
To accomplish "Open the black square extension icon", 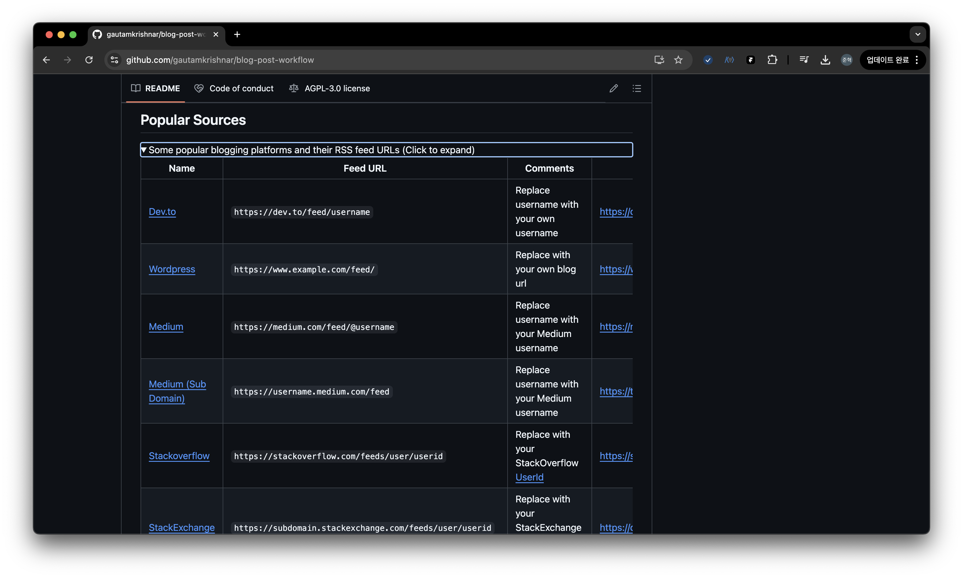I will click(x=751, y=60).
